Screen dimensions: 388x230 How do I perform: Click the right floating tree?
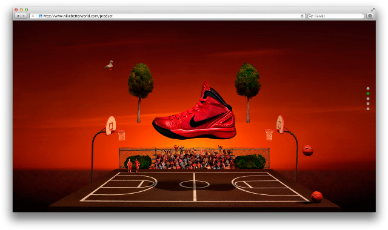click(248, 92)
